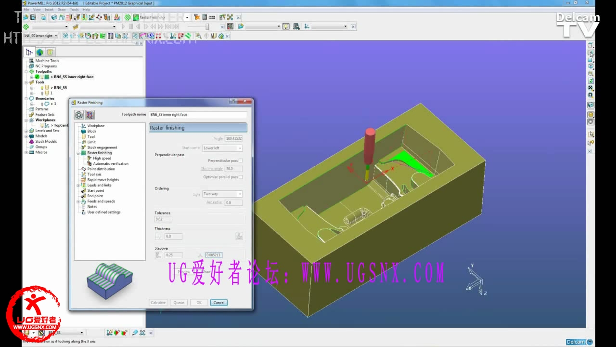Collapse the Toolpaths tree node

click(26, 71)
